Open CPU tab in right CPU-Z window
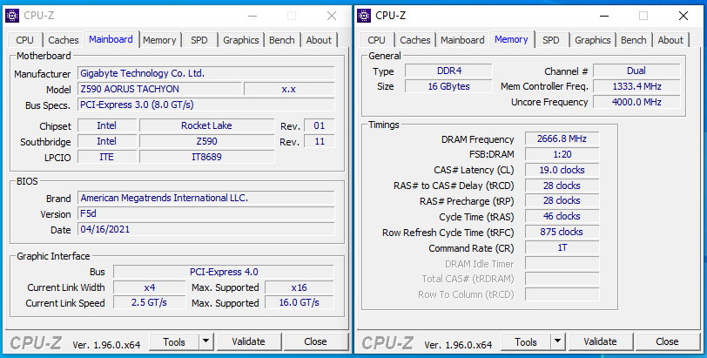Screen dimensions: 707x358 (x=376, y=40)
